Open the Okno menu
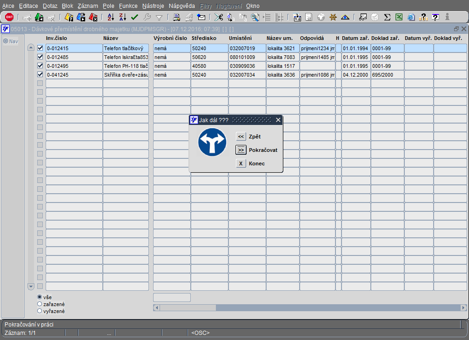 (253, 6)
